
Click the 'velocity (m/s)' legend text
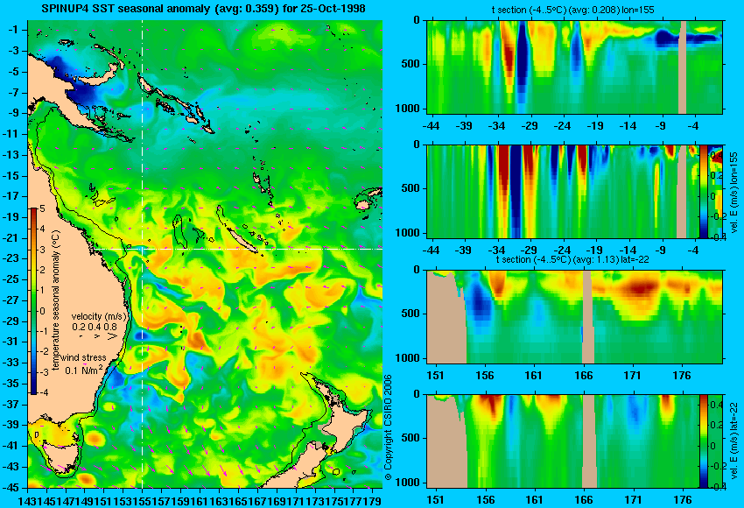point(99,316)
